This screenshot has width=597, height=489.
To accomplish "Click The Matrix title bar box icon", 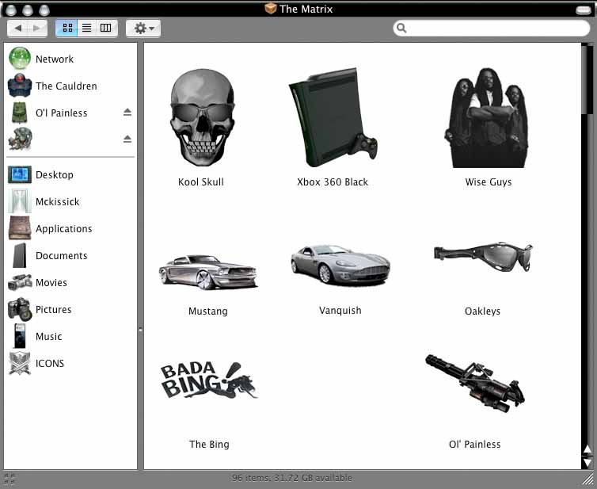I will tap(270, 9).
